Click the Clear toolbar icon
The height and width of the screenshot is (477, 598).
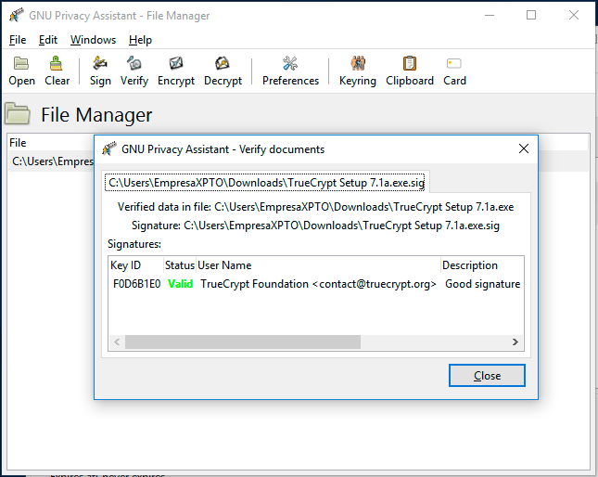click(57, 71)
